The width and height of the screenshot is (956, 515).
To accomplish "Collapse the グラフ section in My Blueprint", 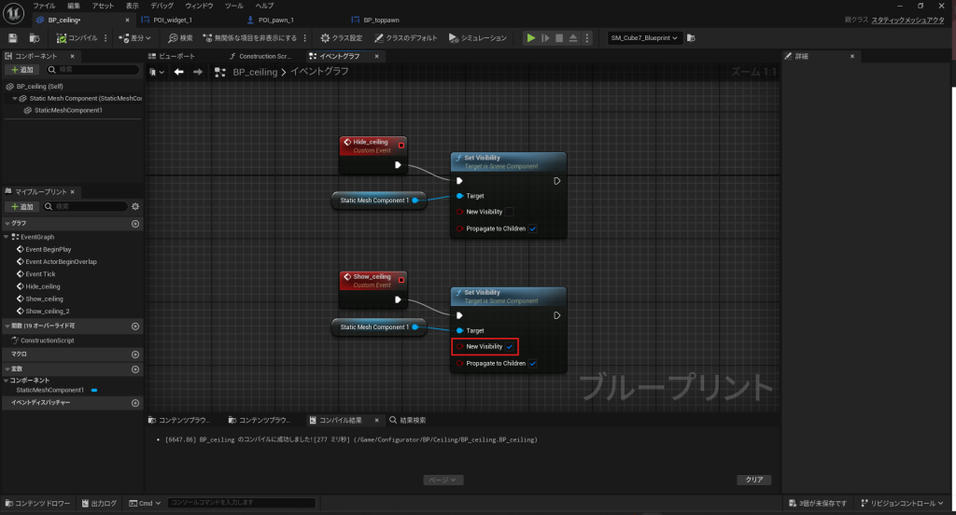I will click(7, 224).
